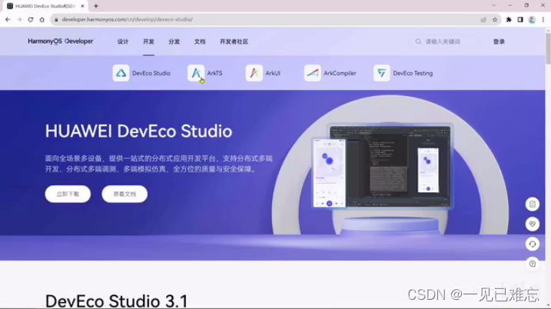Image resolution: width=551 pixels, height=309 pixels.
Task: Click the DevEco Testing icon
Action: coord(382,73)
